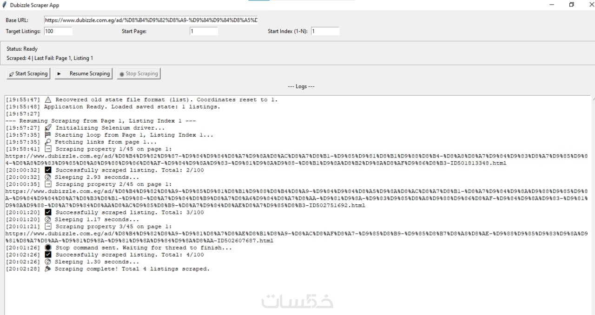Click the URL ending ID502751692.html
Viewport: 595px width, 315px height.
pyautogui.click(x=297, y=198)
